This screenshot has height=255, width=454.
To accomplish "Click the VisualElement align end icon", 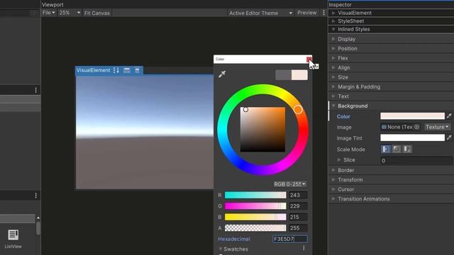I will pos(137,70).
